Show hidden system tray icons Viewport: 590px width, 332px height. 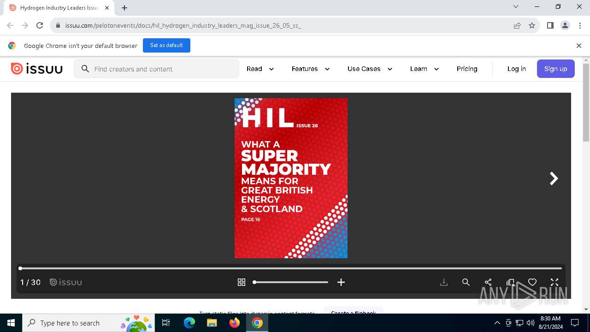click(497, 323)
